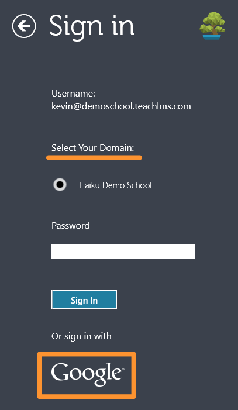Screen dimensions: 238x410
Task: Click the orange underline below Select Your Domain
Action: click(x=94, y=157)
